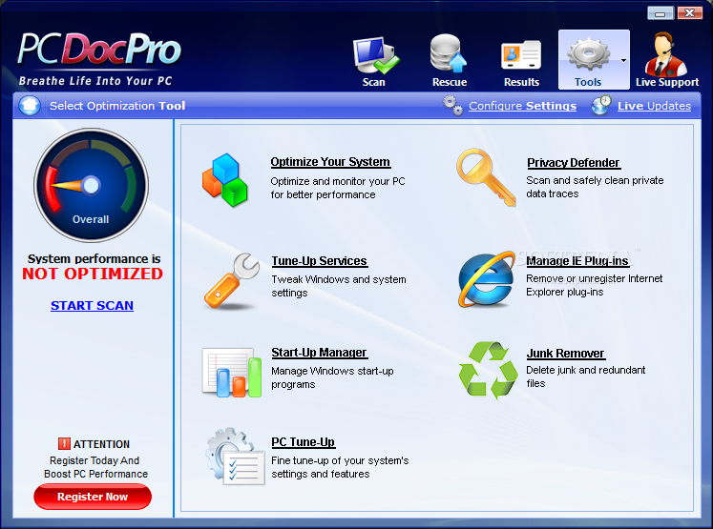The height and width of the screenshot is (529, 713).
Task: Select the Tools gear icon
Action: coord(588,54)
